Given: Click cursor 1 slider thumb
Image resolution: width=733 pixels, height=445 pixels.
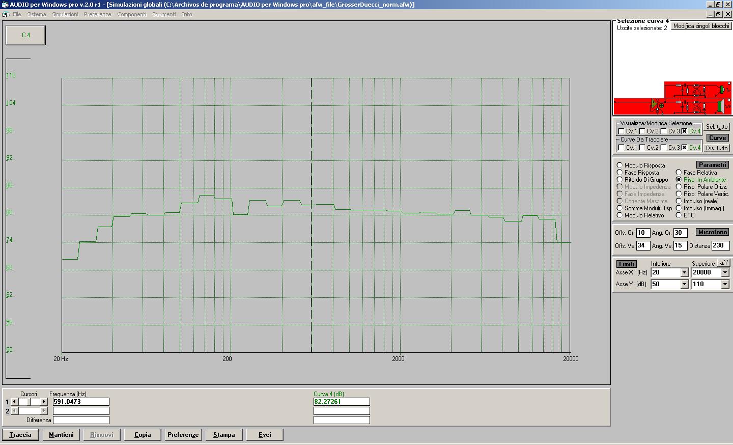Looking at the screenshot, I should (x=29, y=402).
